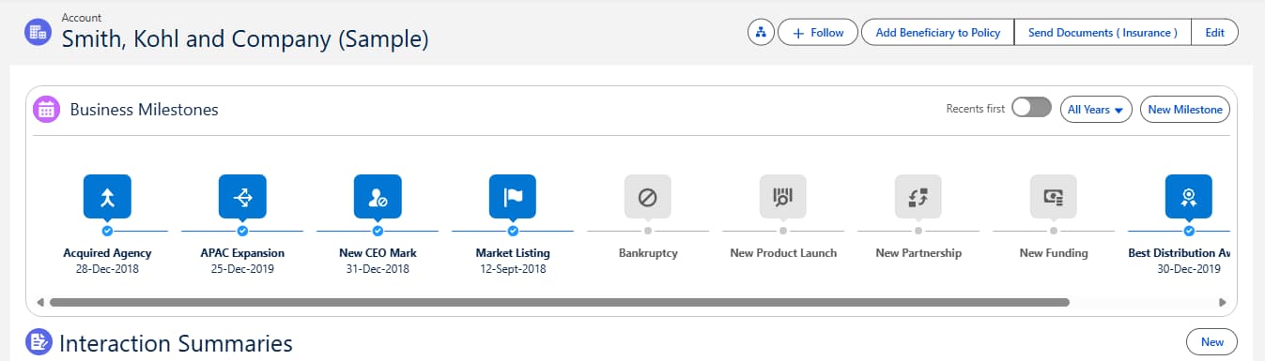Click the APAC Expansion label
The height and width of the screenshot is (361, 1265).
tap(242, 253)
